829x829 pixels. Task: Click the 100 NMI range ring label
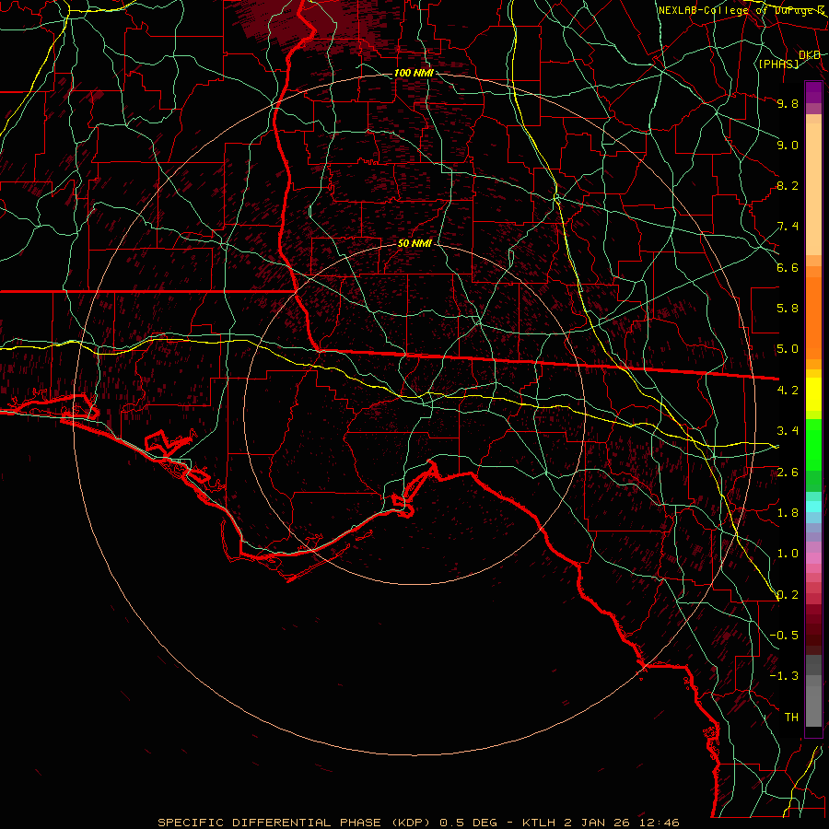click(x=414, y=73)
